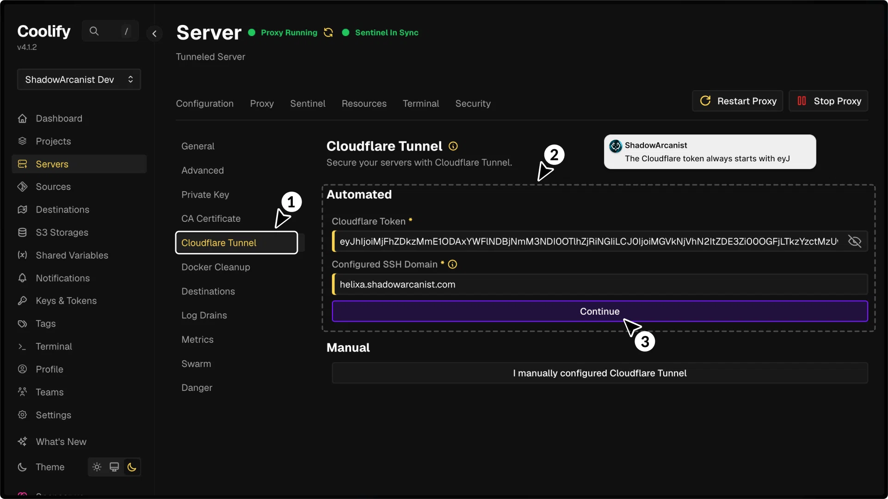Toggle Cloudflare Token visibility eye icon

(x=855, y=241)
